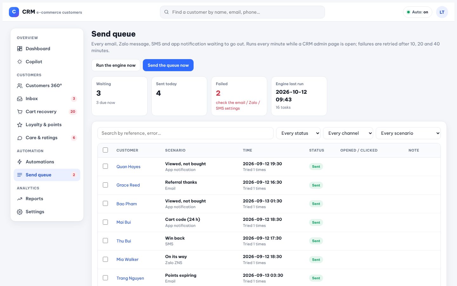Open the Trang Nguyen customer link
The image size is (457, 286).
pyautogui.click(x=130, y=278)
